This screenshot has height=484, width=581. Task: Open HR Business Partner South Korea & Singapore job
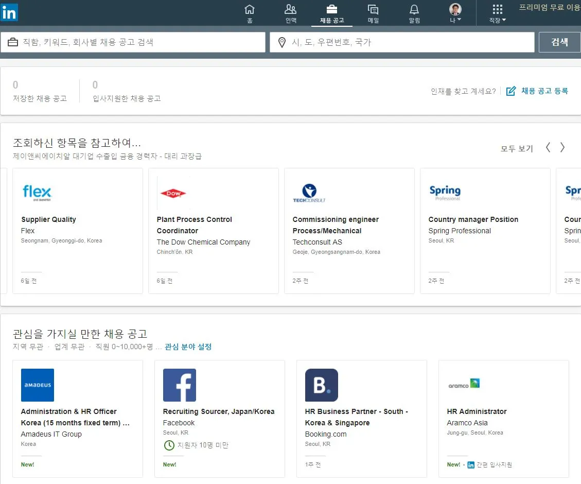click(357, 417)
